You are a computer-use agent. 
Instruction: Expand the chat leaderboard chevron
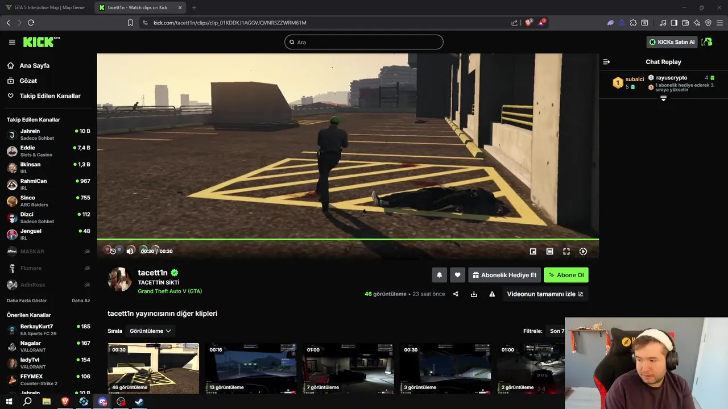point(663,98)
